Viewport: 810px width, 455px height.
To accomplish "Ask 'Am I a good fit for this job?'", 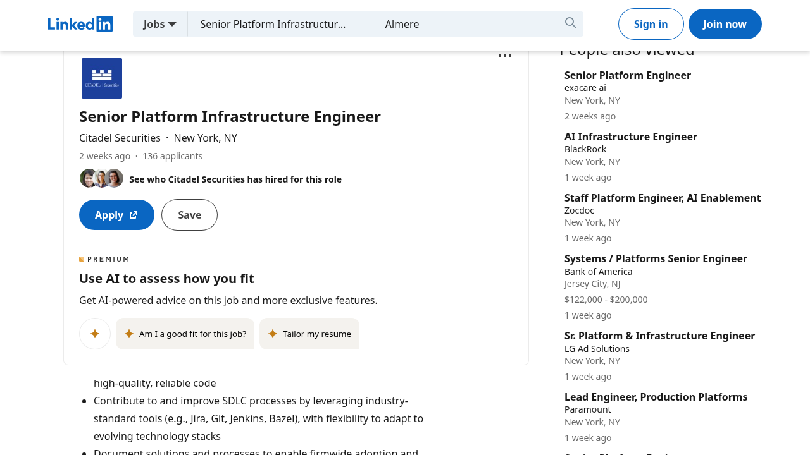I will (x=185, y=334).
